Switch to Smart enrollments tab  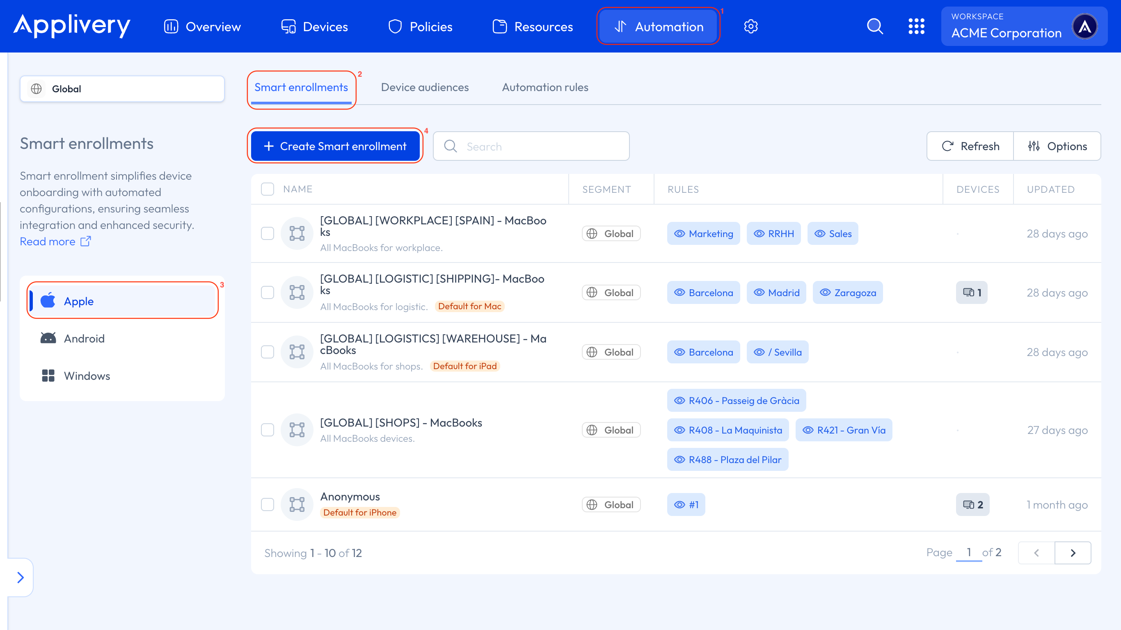tap(301, 87)
